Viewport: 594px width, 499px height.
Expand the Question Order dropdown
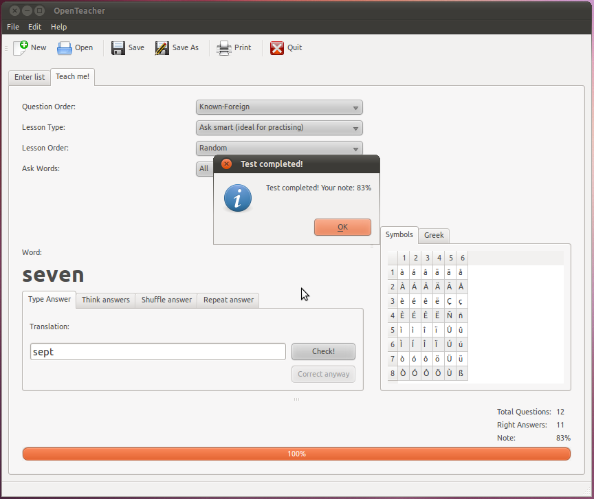click(x=279, y=107)
